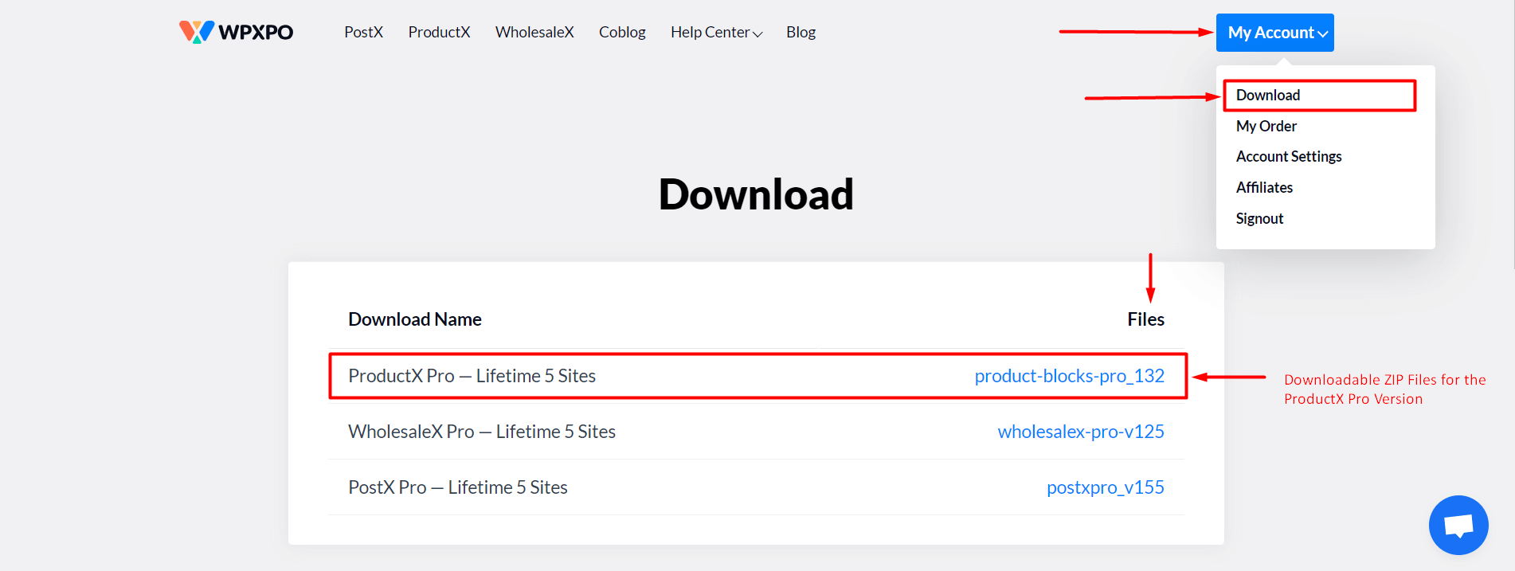Open Account Settings
Screen dimensions: 1515x571
(x=1289, y=156)
